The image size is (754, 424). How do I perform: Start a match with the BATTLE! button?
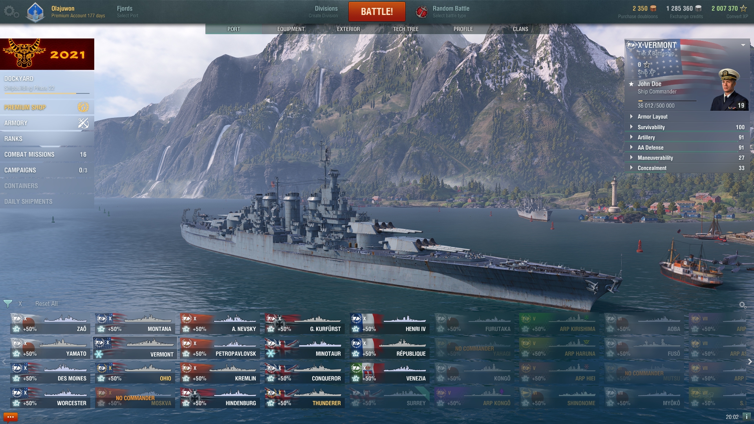point(377,11)
